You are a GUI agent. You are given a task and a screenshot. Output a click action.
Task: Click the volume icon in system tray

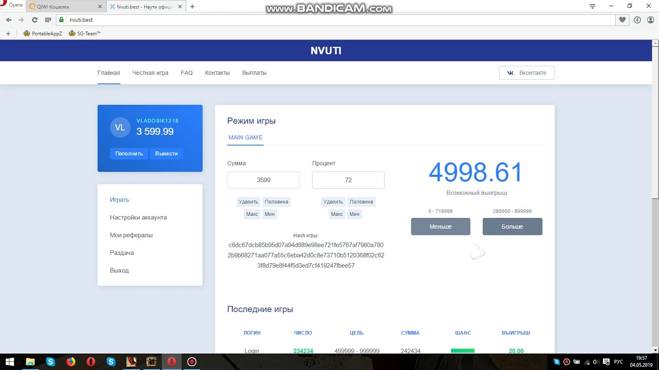596,362
